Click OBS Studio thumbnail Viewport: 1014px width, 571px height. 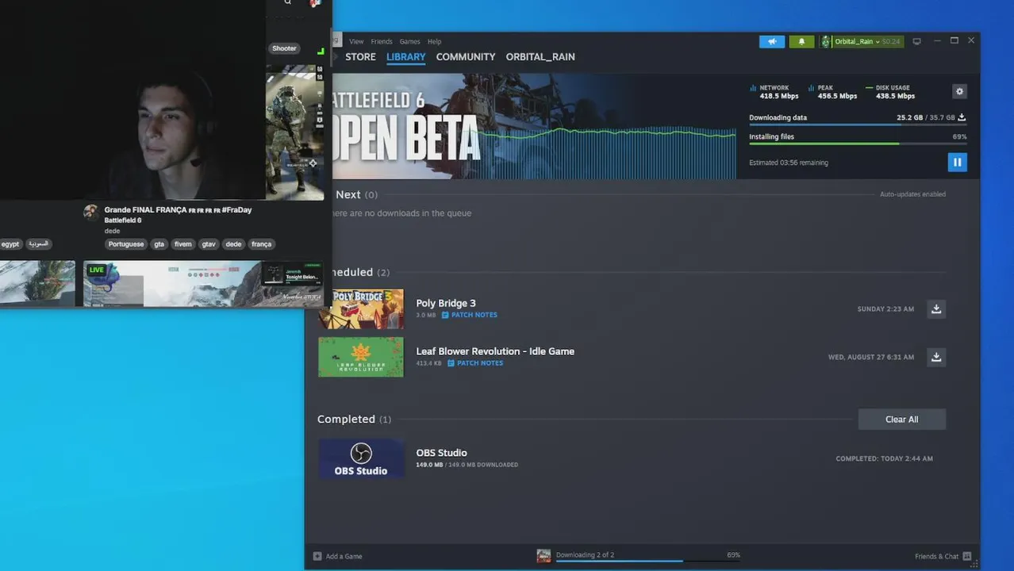tap(361, 458)
